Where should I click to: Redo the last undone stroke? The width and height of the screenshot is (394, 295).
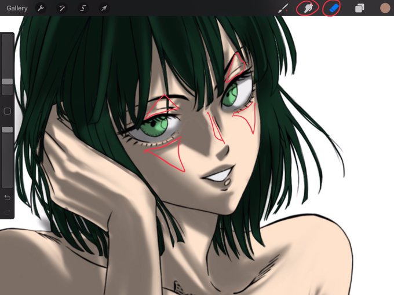(x=8, y=212)
